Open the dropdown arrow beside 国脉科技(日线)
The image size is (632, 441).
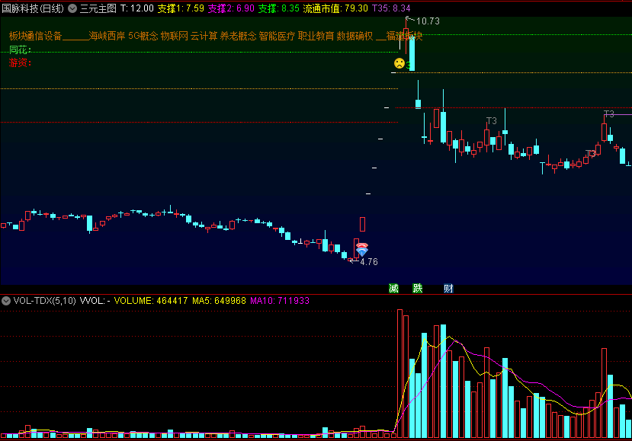pos(72,8)
